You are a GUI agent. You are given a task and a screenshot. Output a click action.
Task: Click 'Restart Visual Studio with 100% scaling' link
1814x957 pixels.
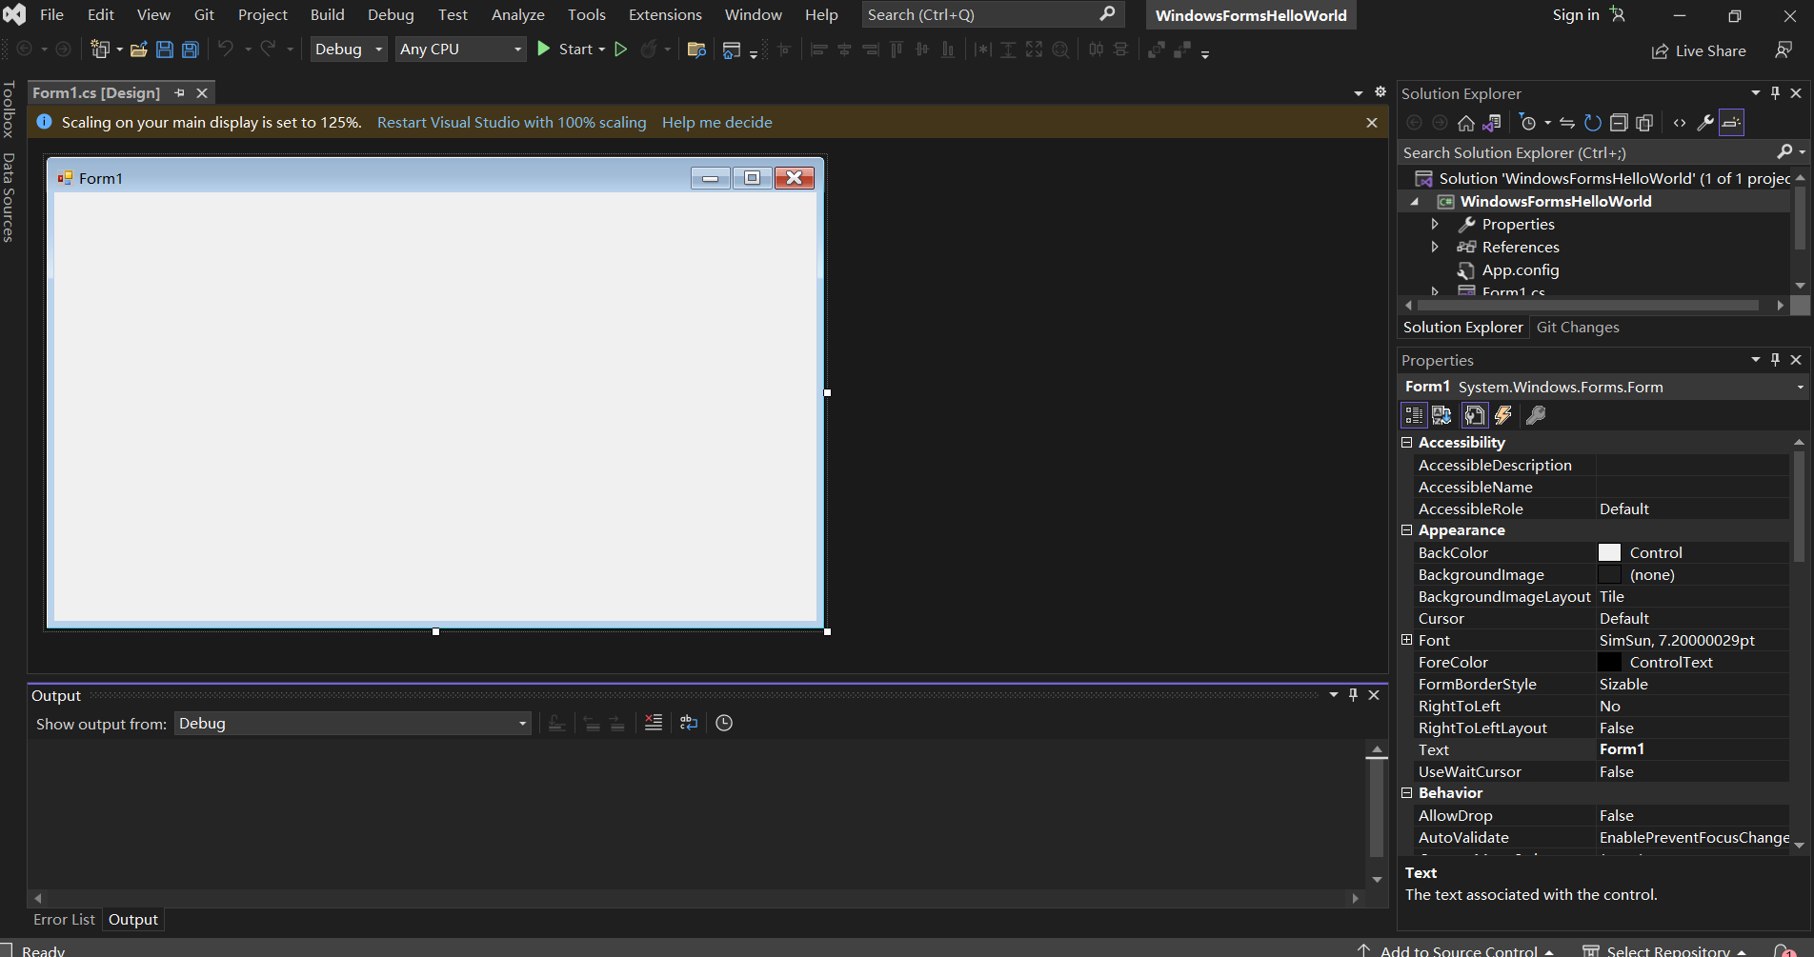pyautogui.click(x=512, y=122)
